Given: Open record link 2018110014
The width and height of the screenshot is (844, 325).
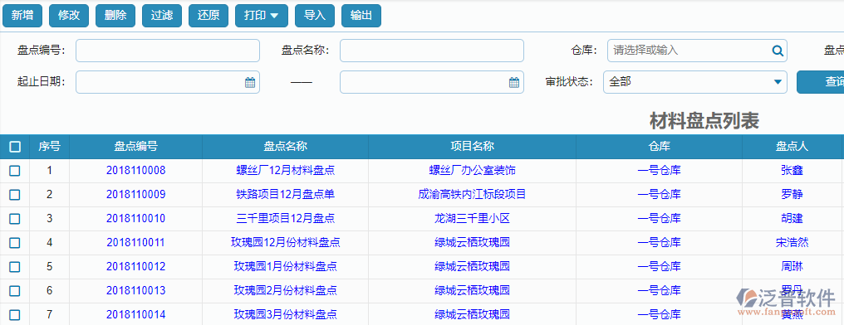Looking at the screenshot, I should click(135, 315).
